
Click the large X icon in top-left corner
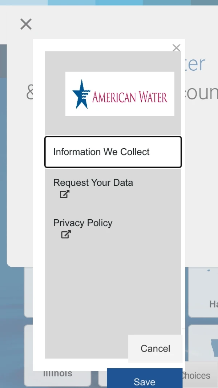[x=26, y=24]
